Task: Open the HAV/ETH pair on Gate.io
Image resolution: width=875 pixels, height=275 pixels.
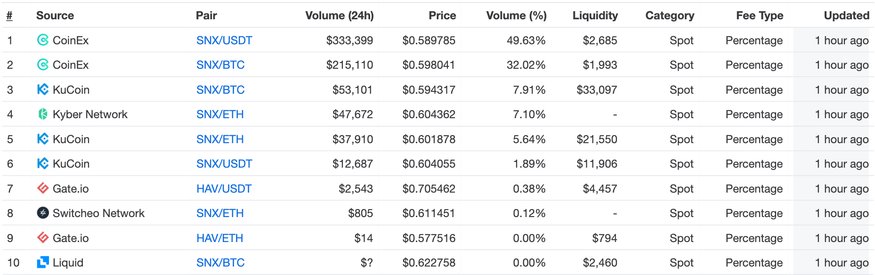Action: click(x=219, y=238)
